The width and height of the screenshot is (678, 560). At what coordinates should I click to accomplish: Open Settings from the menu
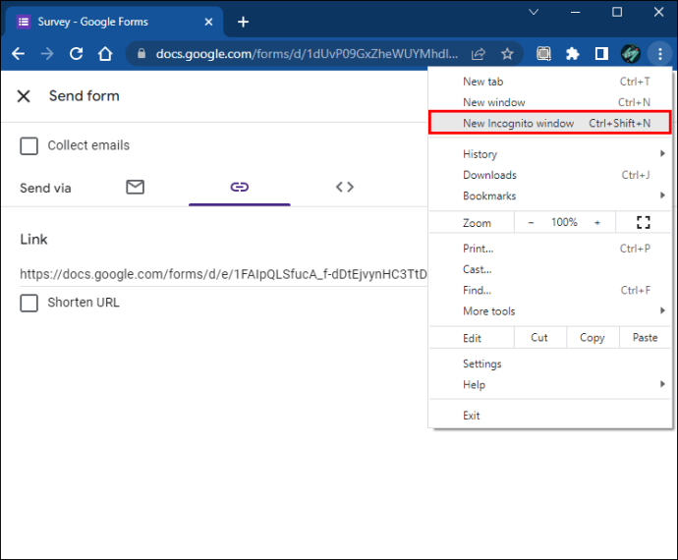tap(550, 364)
